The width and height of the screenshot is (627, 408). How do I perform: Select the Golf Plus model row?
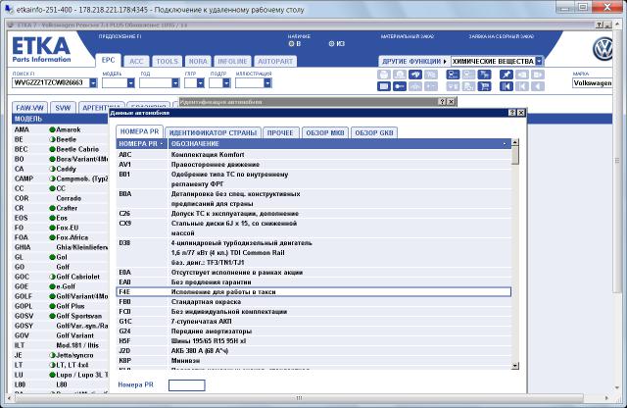tap(61, 306)
